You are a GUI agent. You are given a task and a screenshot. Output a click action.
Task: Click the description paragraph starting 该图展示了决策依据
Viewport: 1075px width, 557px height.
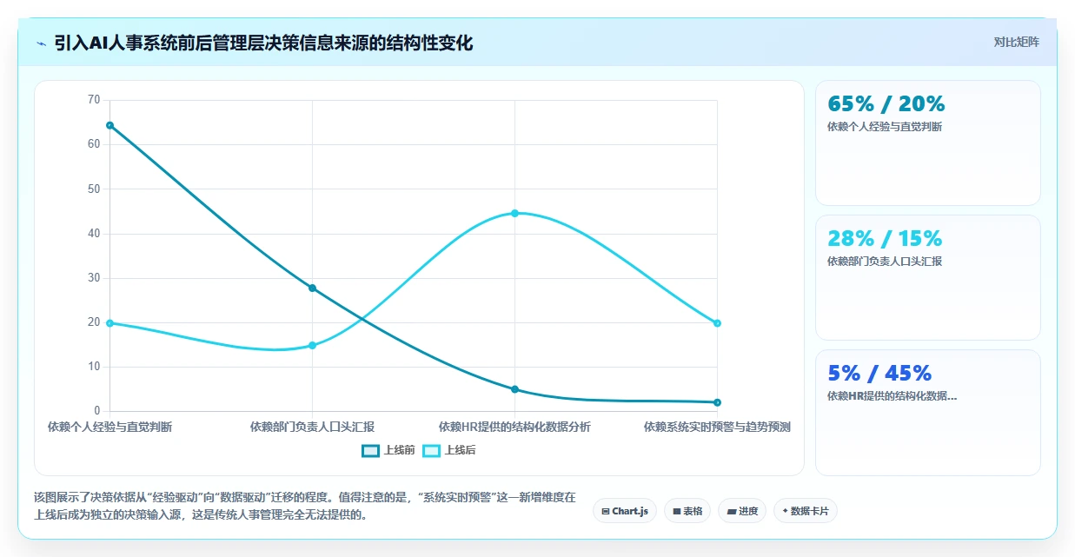(304, 506)
